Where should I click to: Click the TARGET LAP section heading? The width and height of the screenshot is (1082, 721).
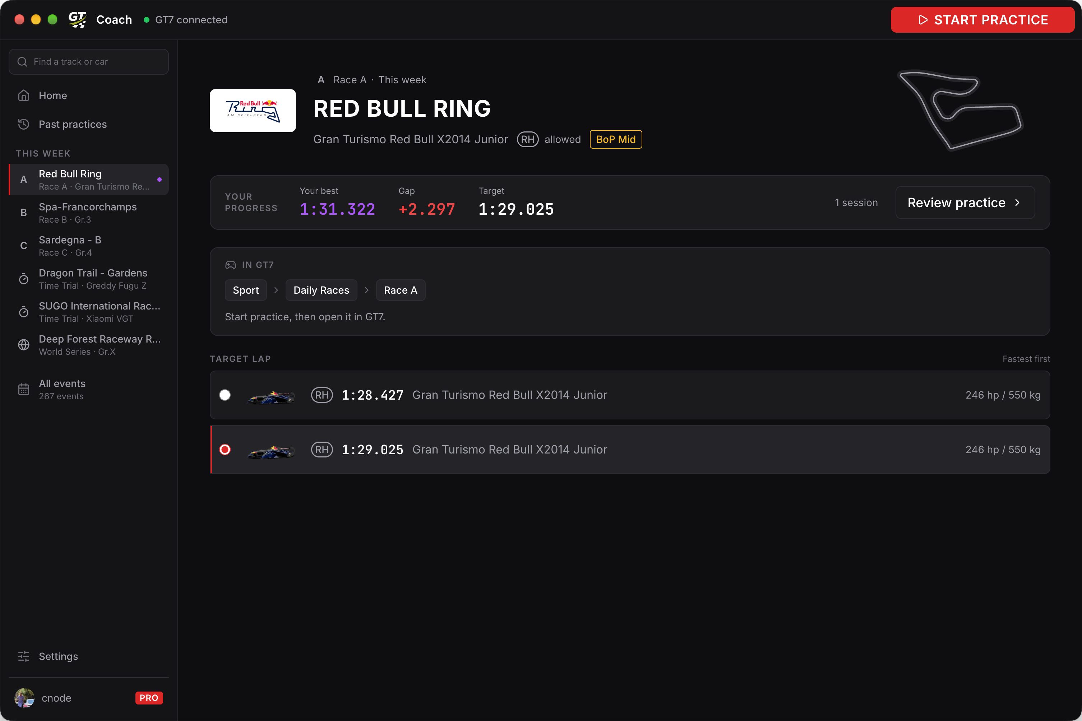pos(240,359)
